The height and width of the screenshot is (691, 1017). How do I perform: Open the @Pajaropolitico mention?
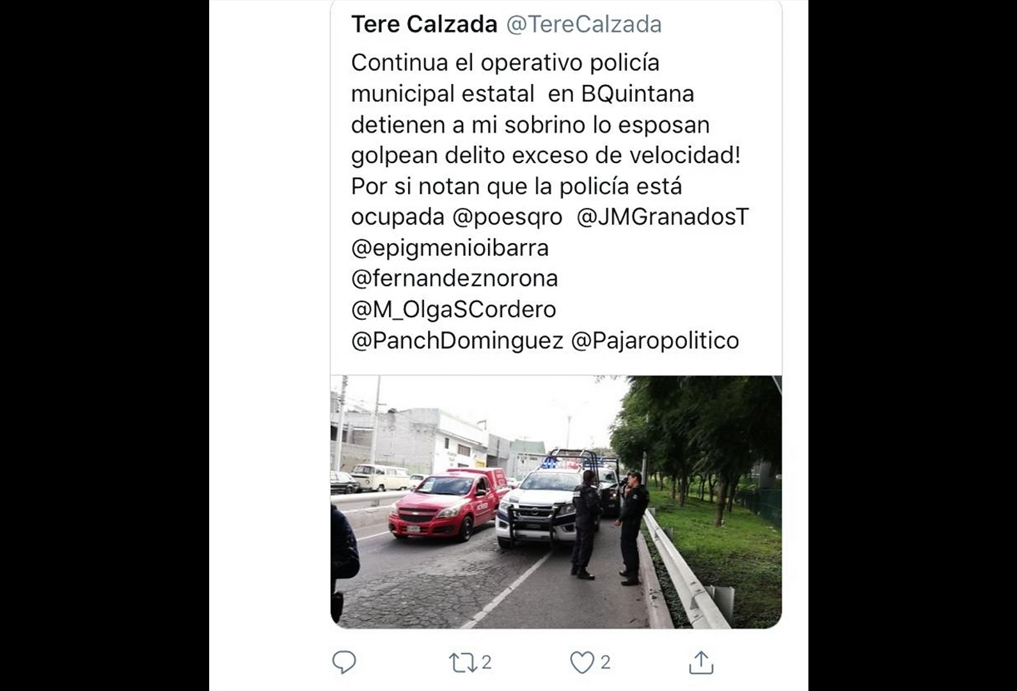(654, 340)
